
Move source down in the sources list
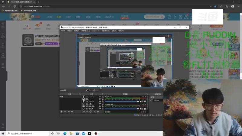point(98,112)
